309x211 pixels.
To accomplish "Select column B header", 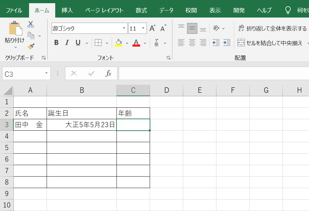I will [x=82, y=90].
